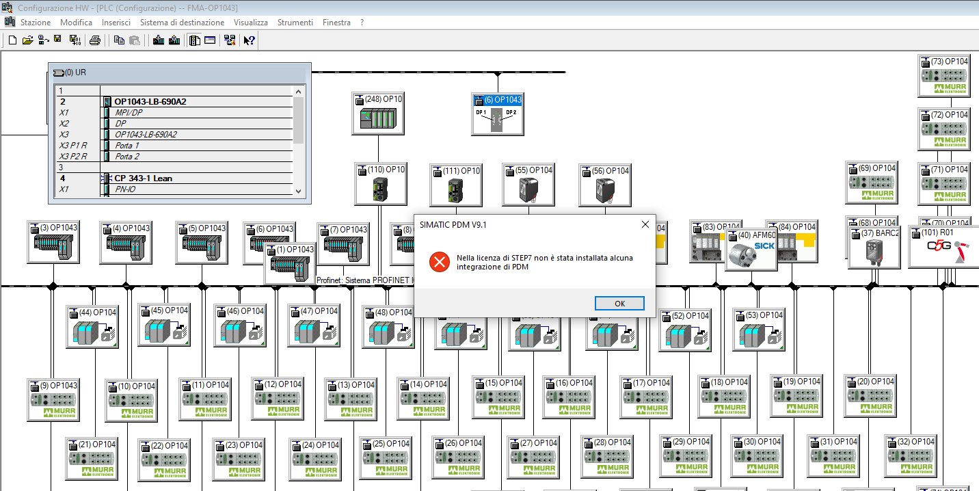Select the (21) OP104 MURR module
The height and width of the screenshot is (491, 979).
click(92, 459)
